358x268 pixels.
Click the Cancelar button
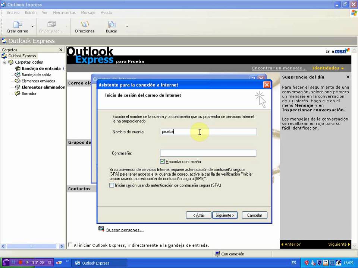point(254,215)
